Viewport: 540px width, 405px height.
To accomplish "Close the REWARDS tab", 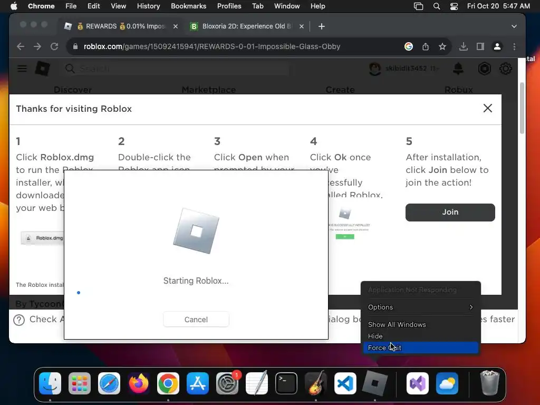I will pyautogui.click(x=176, y=26).
